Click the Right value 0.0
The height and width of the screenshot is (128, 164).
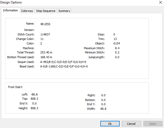[103, 95]
